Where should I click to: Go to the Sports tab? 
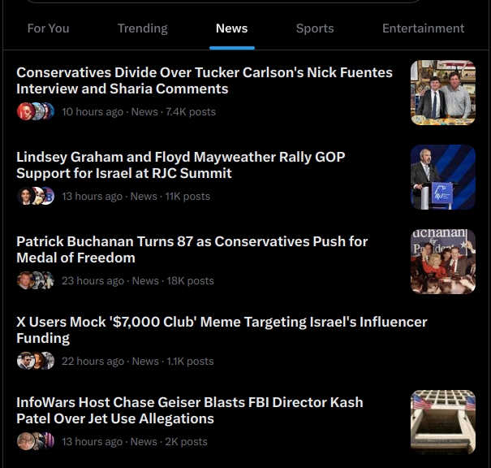click(315, 28)
